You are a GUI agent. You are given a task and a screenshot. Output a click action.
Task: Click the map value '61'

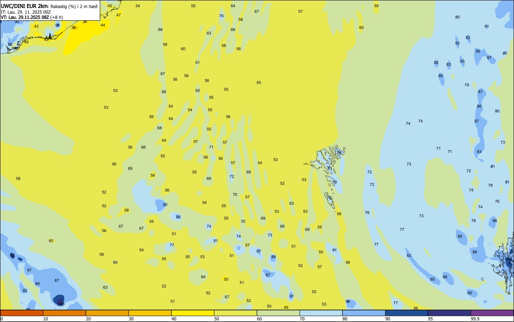[x=198, y=63]
